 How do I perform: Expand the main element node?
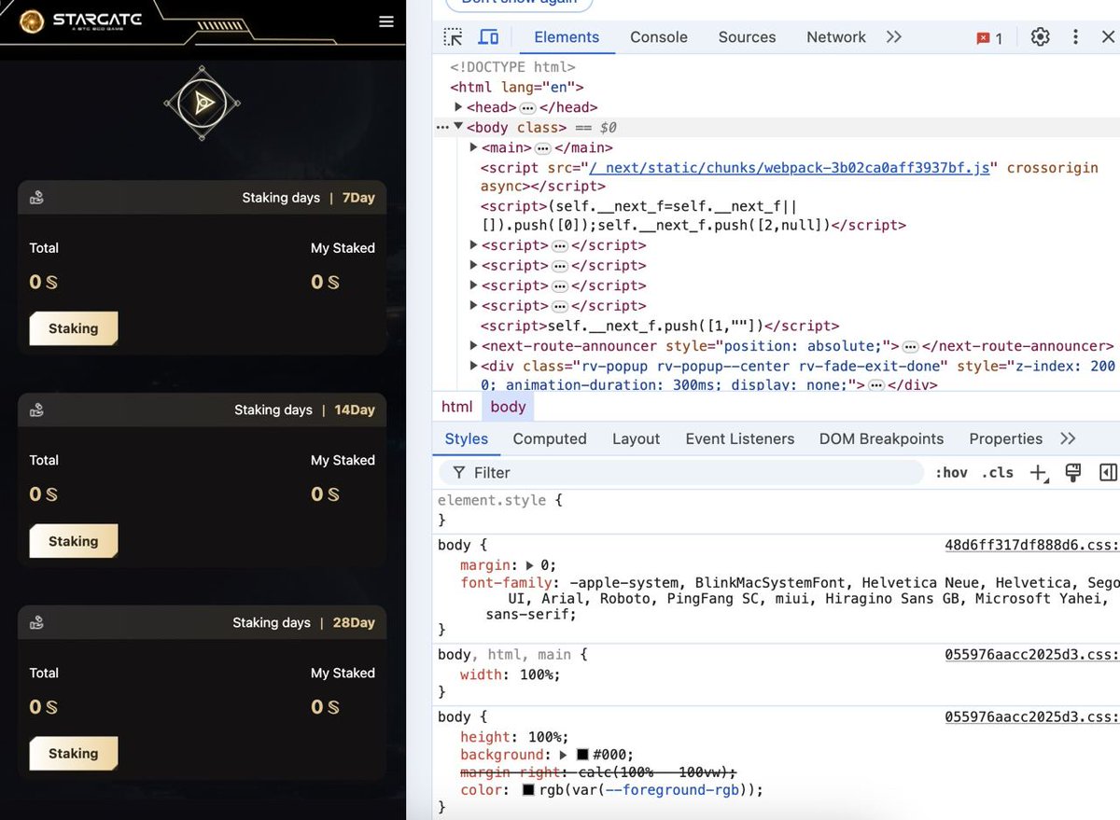coord(473,147)
